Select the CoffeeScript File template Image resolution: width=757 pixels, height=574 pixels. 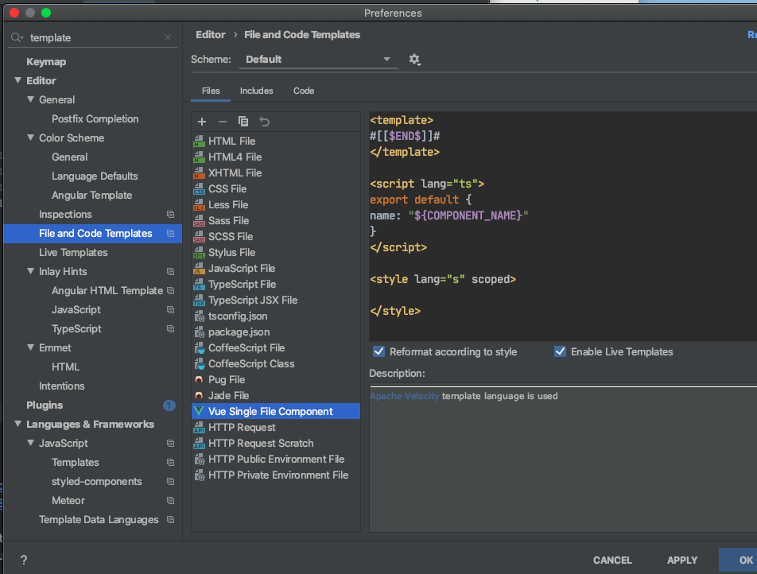pyautogui.click(x=276, y=348)
